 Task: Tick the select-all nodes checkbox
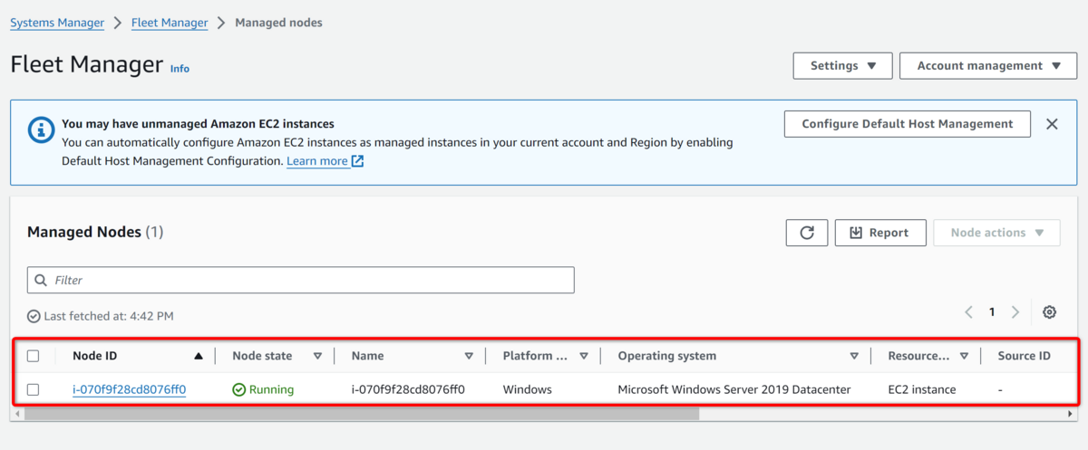pos(33,356)
